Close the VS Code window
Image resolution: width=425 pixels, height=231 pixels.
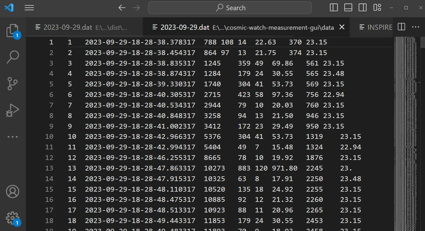pos(420,7)
